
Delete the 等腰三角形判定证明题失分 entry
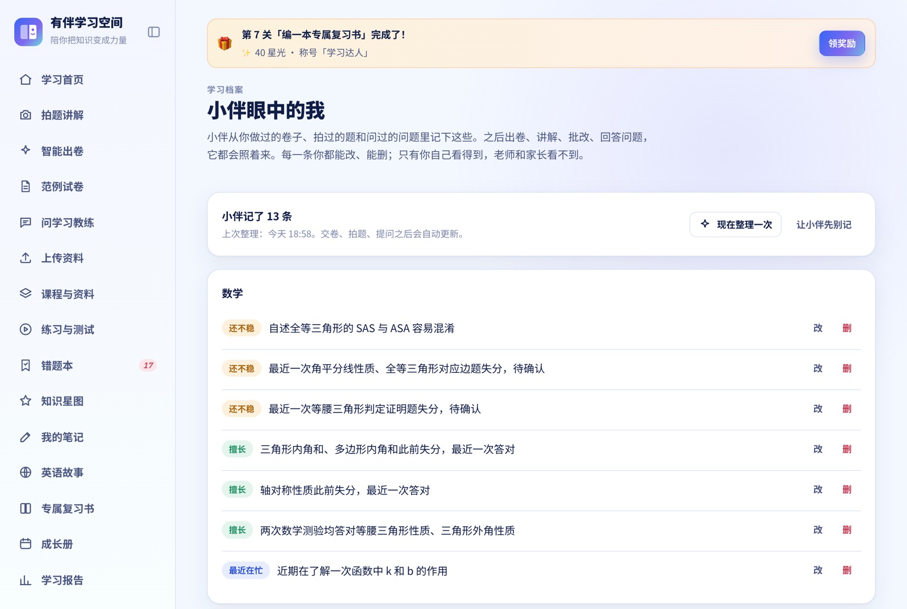847,408
